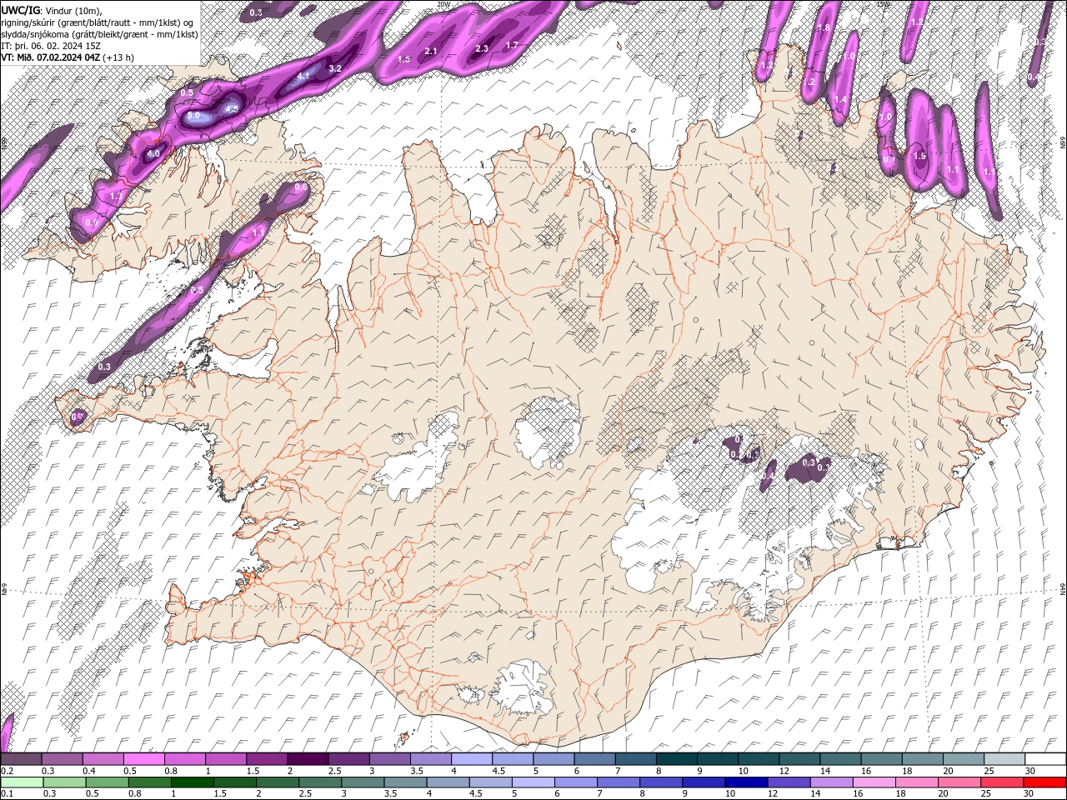Click the '0.1' label on the lower green scale
The width and height of the screenshot is (1067, 800).
(7, 794)
